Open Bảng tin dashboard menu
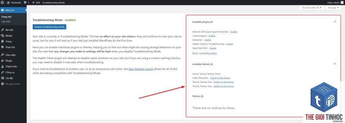This screenshot has width=345, height=123. coord(13,10)
